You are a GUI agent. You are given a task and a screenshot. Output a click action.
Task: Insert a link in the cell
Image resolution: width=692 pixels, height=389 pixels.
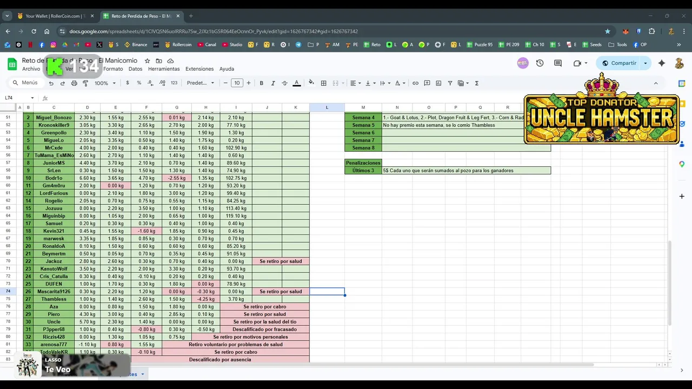pyautogui.click(x=415, y=83)
